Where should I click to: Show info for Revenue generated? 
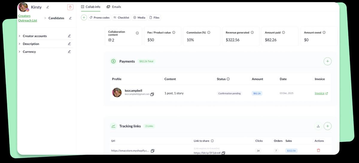[252, 32]
